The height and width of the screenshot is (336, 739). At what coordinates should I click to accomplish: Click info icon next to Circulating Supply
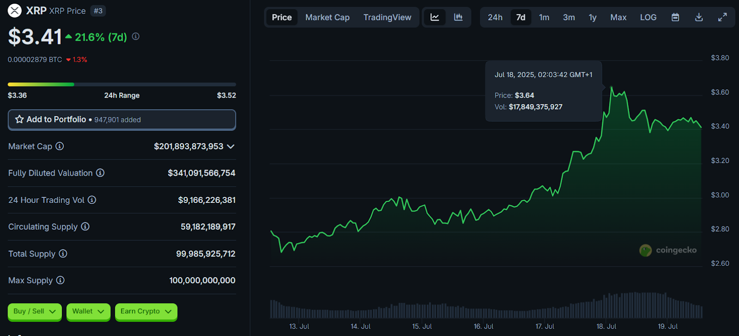coord(85,226)
